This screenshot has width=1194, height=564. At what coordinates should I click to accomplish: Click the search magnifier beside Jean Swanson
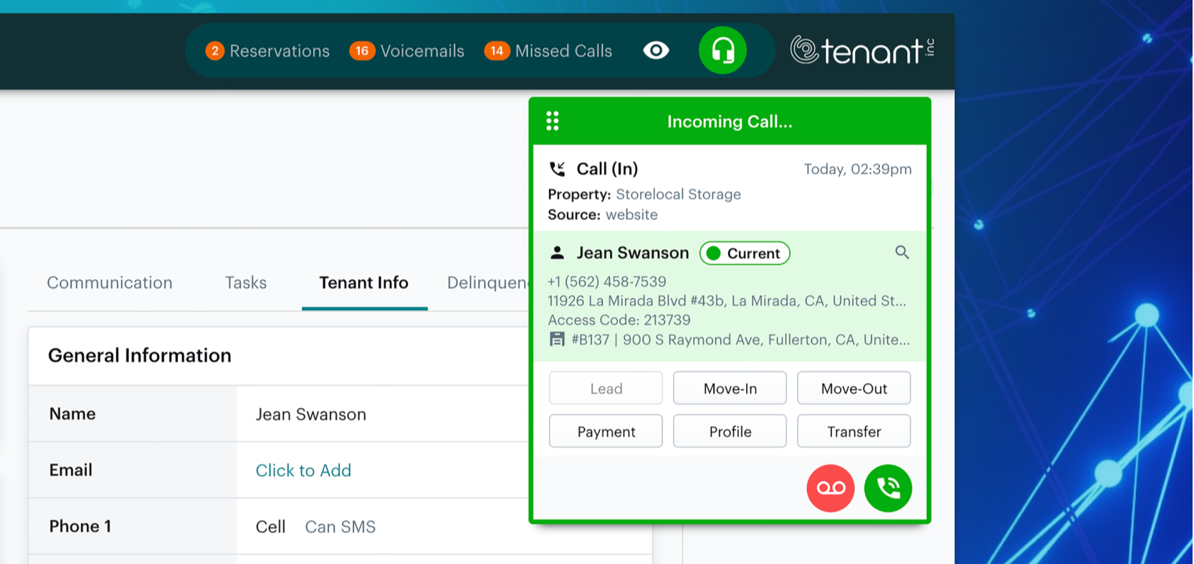(902, 253)
